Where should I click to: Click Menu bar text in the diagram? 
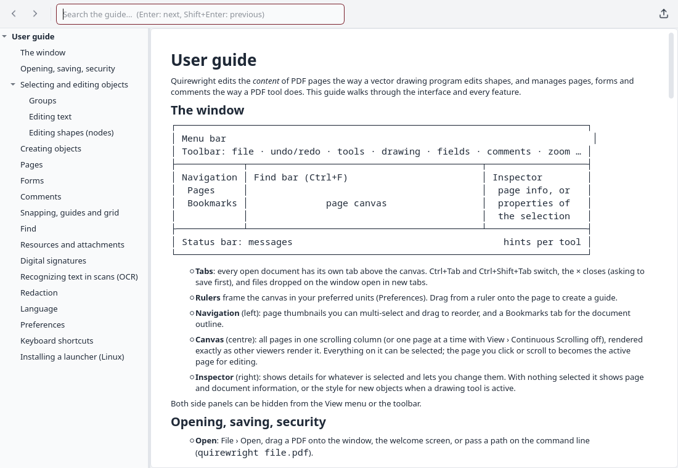coord(203,139)
